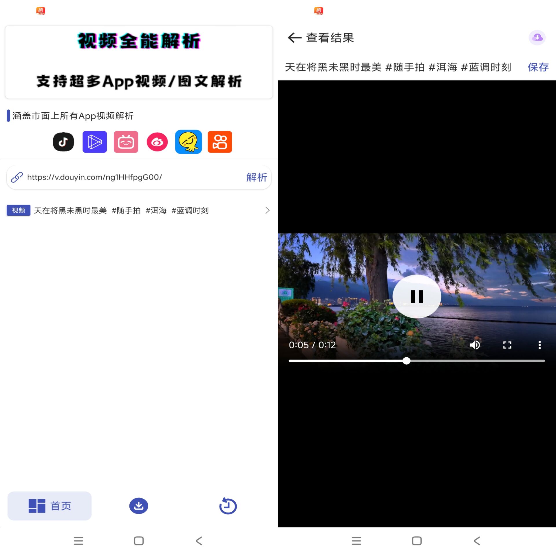Click the cloud download icon on result page
This screenshot has width=556, height=556.
click(537, 37)
